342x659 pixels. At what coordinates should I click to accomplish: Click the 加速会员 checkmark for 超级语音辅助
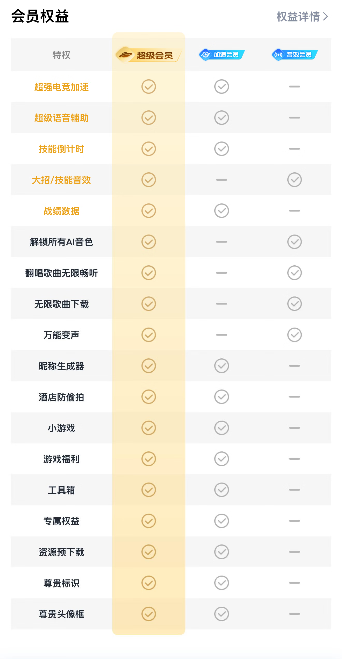[x=222, y=118]
